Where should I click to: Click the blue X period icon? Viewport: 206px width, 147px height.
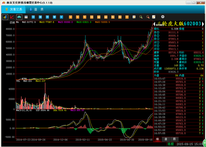click(x=61, y=17)
